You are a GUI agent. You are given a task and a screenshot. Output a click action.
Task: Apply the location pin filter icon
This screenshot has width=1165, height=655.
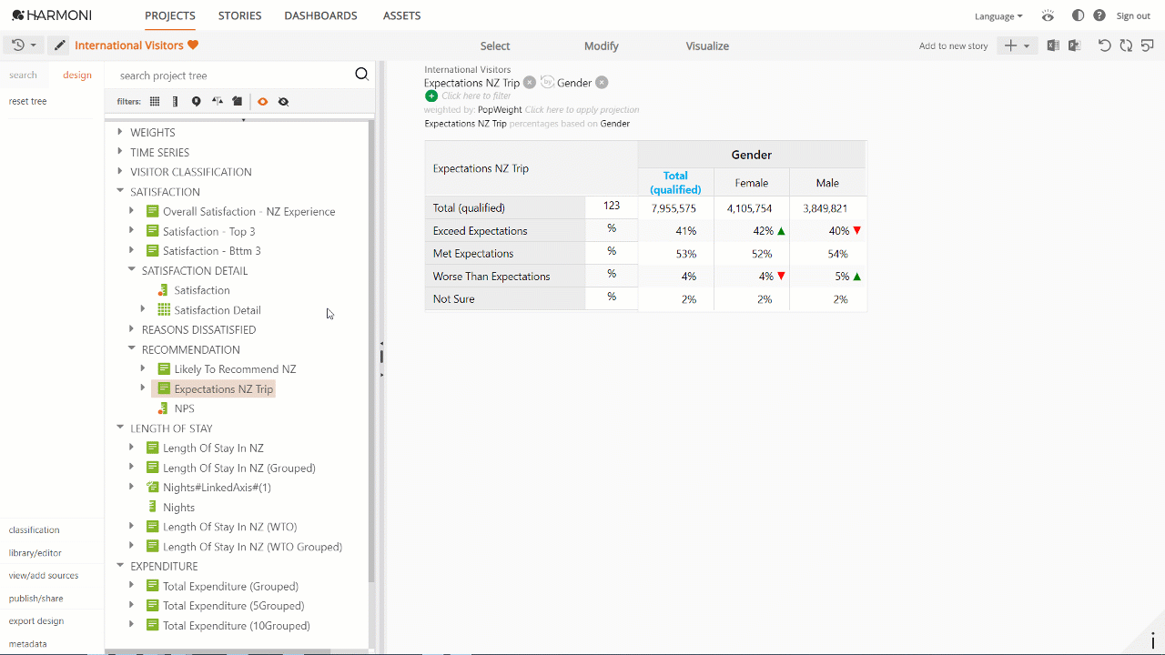(196, 102)
